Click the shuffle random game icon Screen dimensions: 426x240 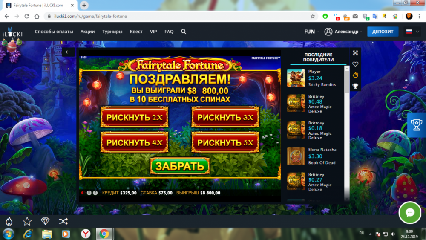point(63,221)
